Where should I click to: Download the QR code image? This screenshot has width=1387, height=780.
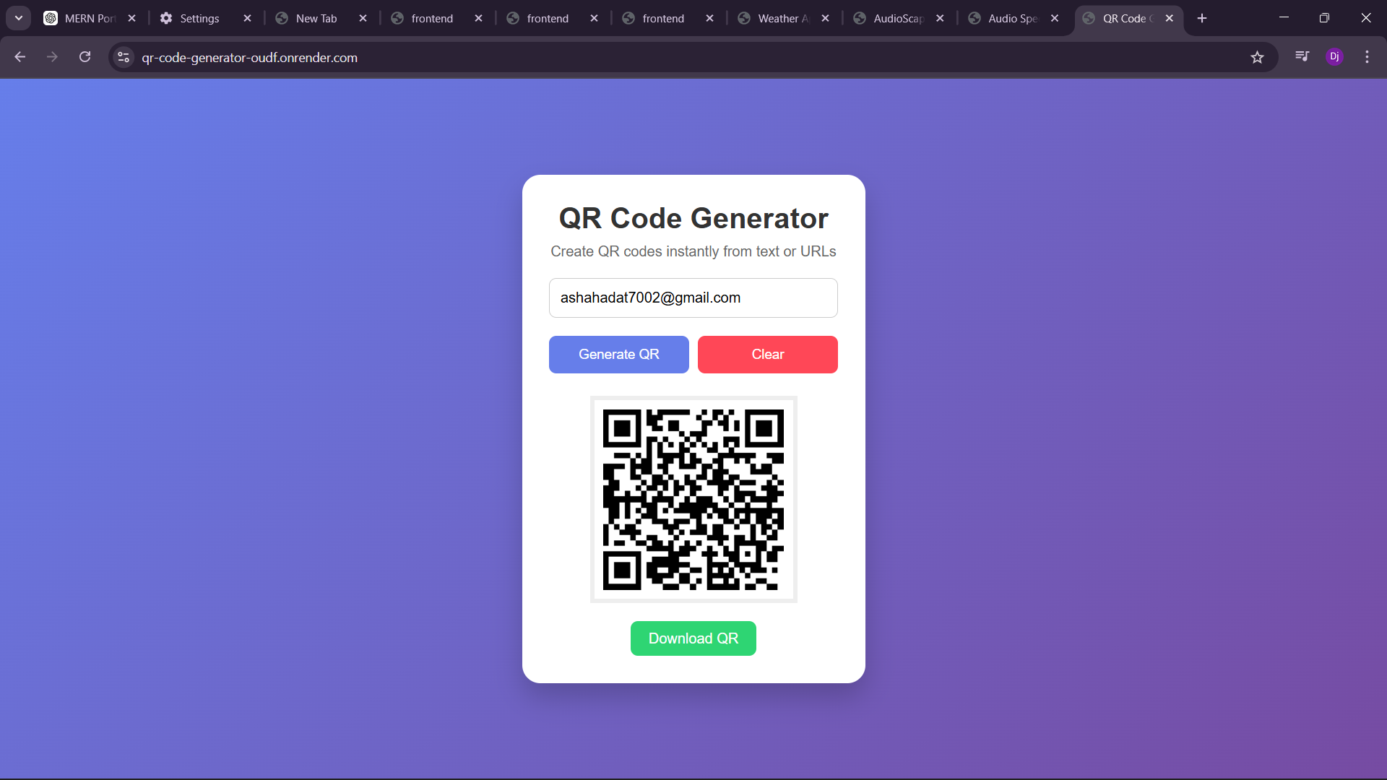coord(693,638)
